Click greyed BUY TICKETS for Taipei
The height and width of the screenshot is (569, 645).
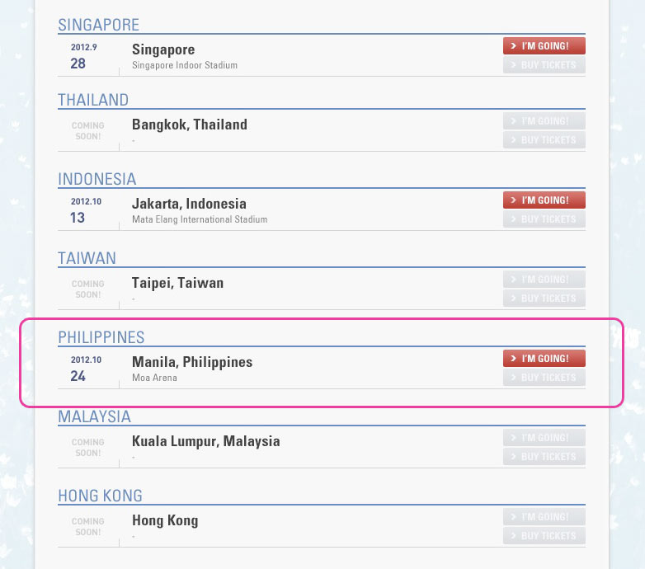[x=544, y=299]
